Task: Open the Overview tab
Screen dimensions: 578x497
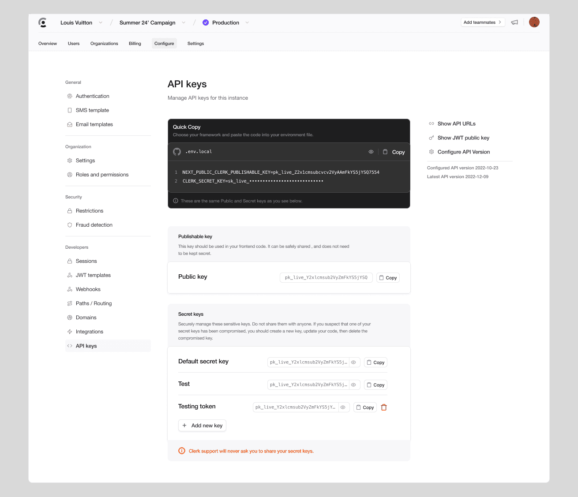Action: click(x=48, y=43)
